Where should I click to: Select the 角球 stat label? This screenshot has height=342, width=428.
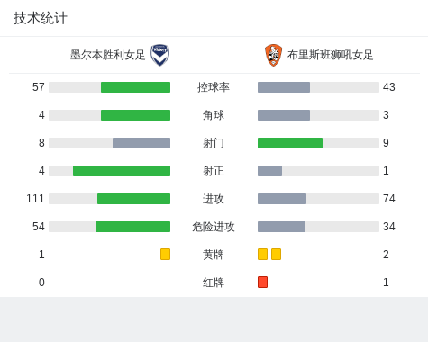click(x=214, y=115)
